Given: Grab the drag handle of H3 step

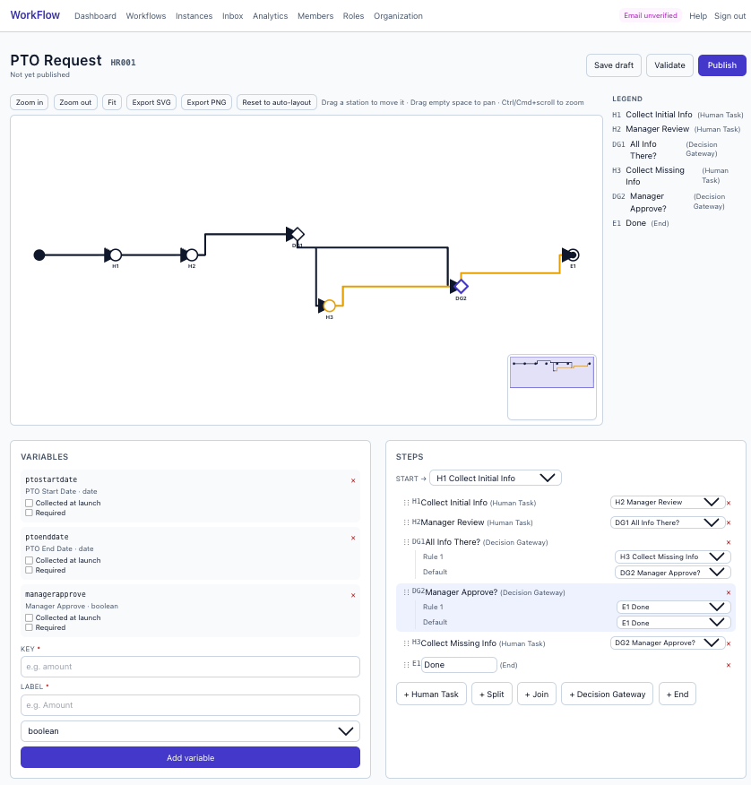Looking at the screenshot, I should point(406,643).
